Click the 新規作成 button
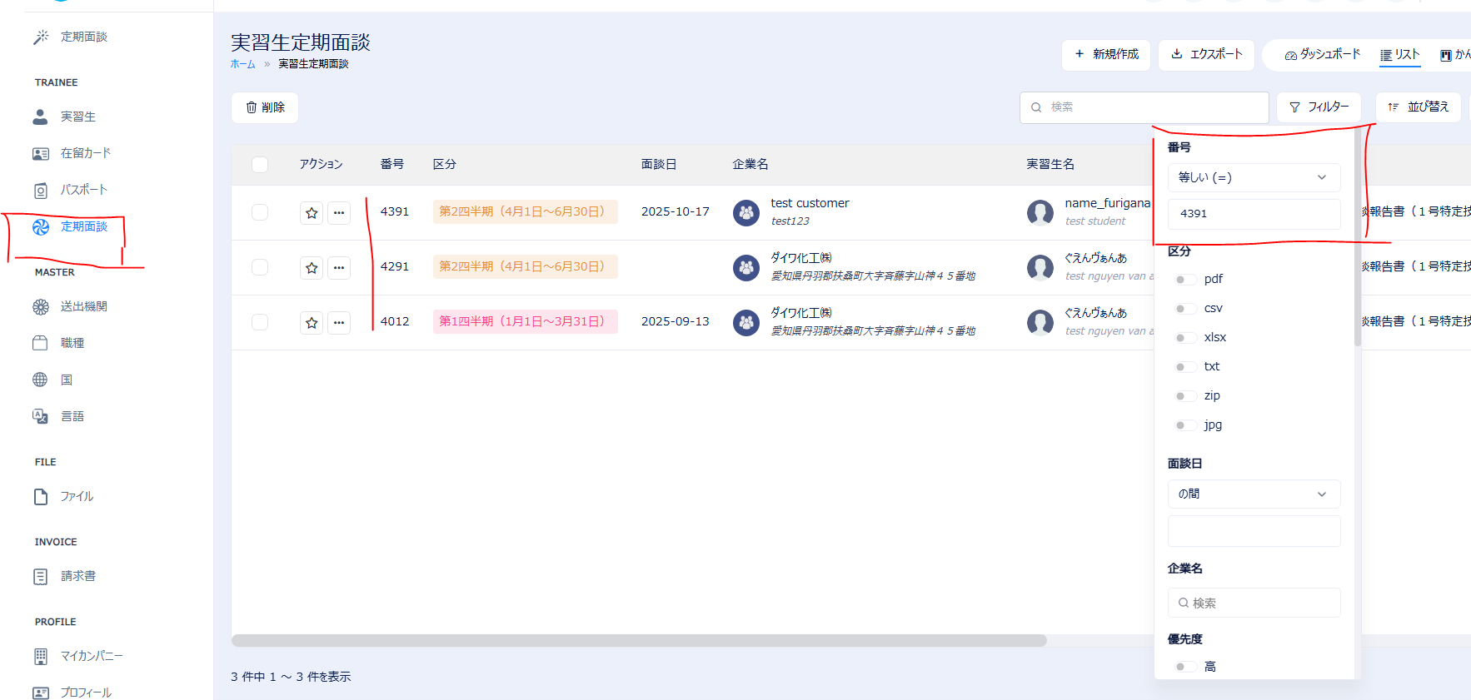 [1106, 55]
